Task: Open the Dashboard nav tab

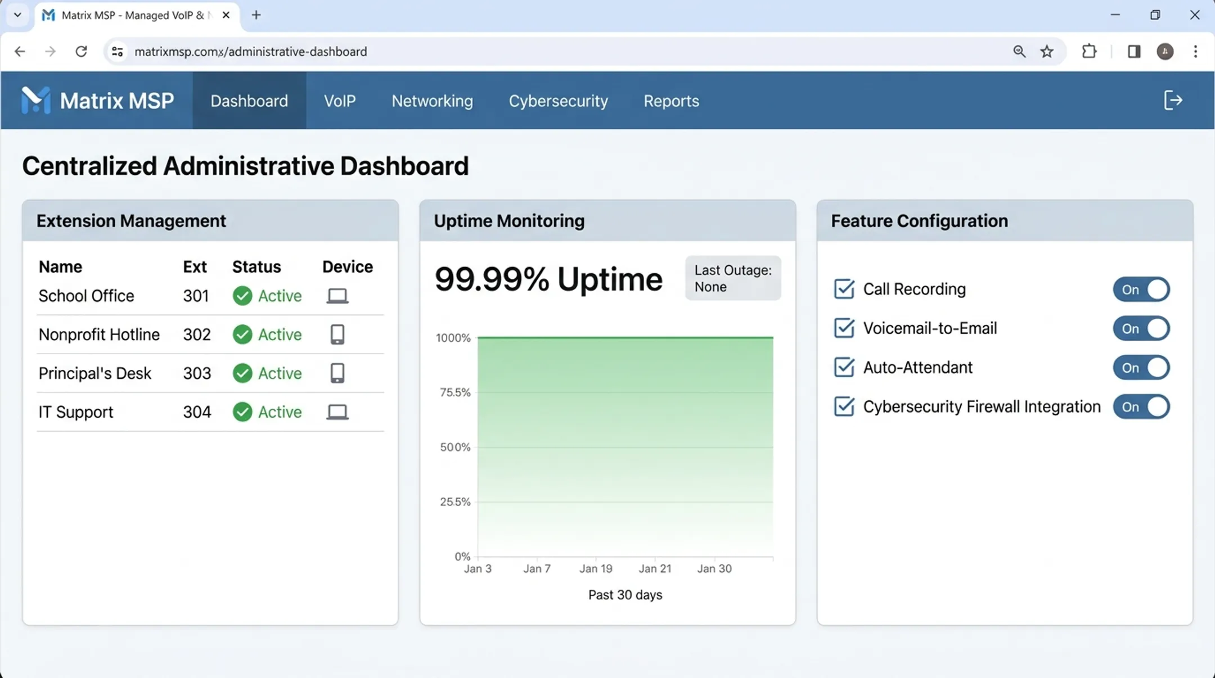Action: (x=249, y=101)
